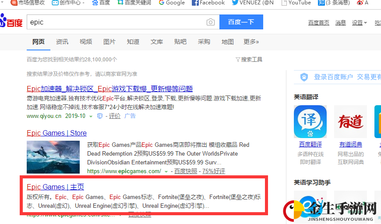Open the 有道词典 text link
Viewport: 381px width, 224px height.
point(351,145)
